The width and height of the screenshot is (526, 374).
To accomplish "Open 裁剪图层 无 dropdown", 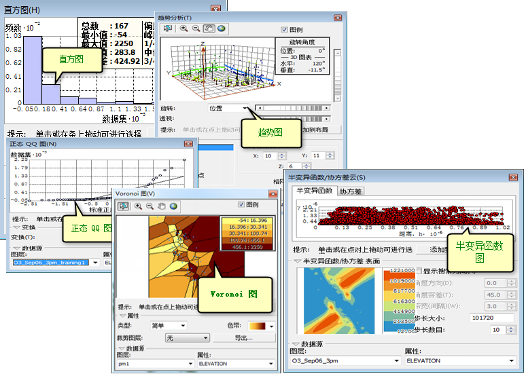I will point(187,338).
